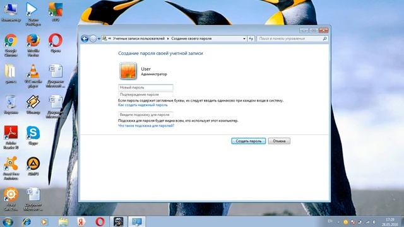Screen dimensions: 404x227
Task: Open Avast Free Antivirus shortcut
Action: pos(11,168)
